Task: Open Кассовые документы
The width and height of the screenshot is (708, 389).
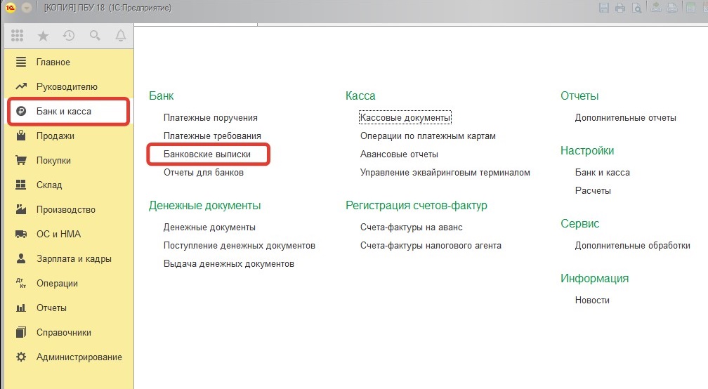Action: pos(405,117)
